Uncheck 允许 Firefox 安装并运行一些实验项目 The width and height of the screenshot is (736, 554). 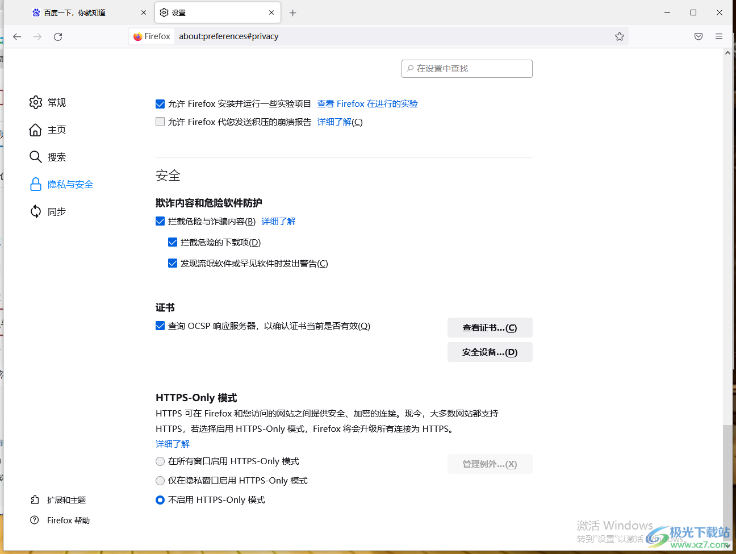coord(160,104)
